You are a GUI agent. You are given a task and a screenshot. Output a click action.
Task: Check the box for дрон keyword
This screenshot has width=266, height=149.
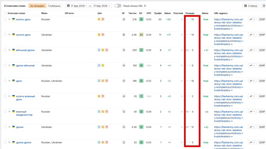5,81
